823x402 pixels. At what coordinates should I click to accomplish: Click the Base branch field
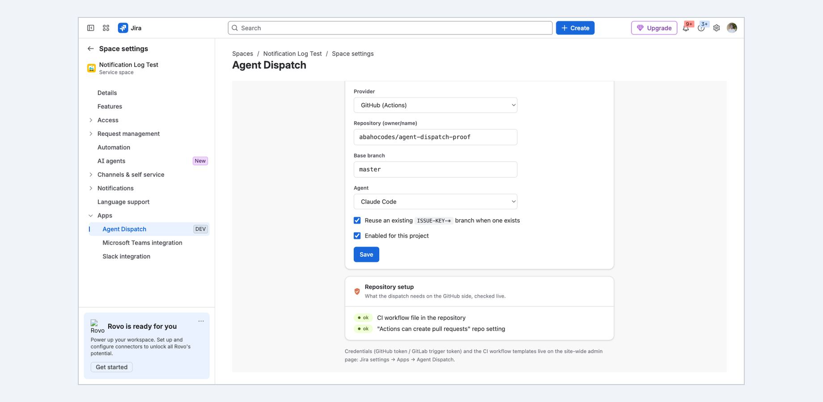[435, 169]
